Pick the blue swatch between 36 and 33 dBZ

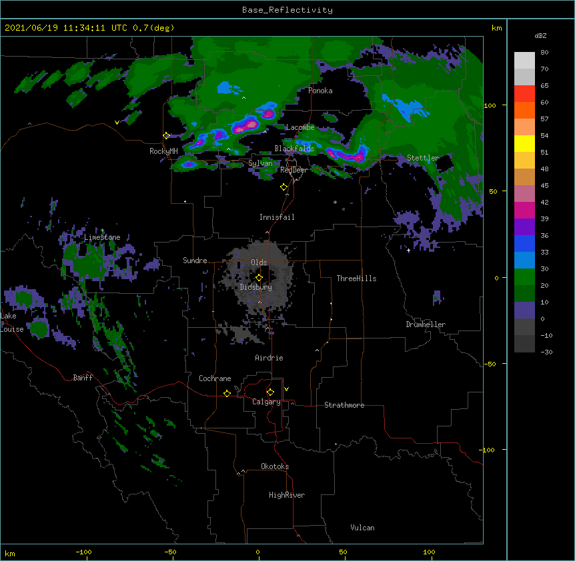click(524, 244)
